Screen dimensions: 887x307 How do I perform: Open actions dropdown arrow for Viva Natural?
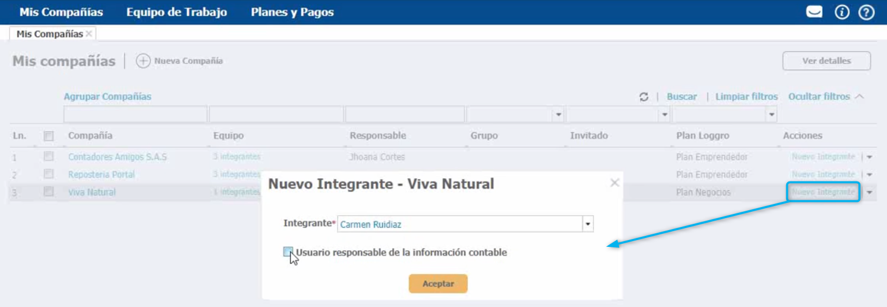870,192
